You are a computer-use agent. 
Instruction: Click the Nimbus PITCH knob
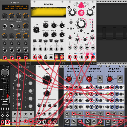point(19,16)
